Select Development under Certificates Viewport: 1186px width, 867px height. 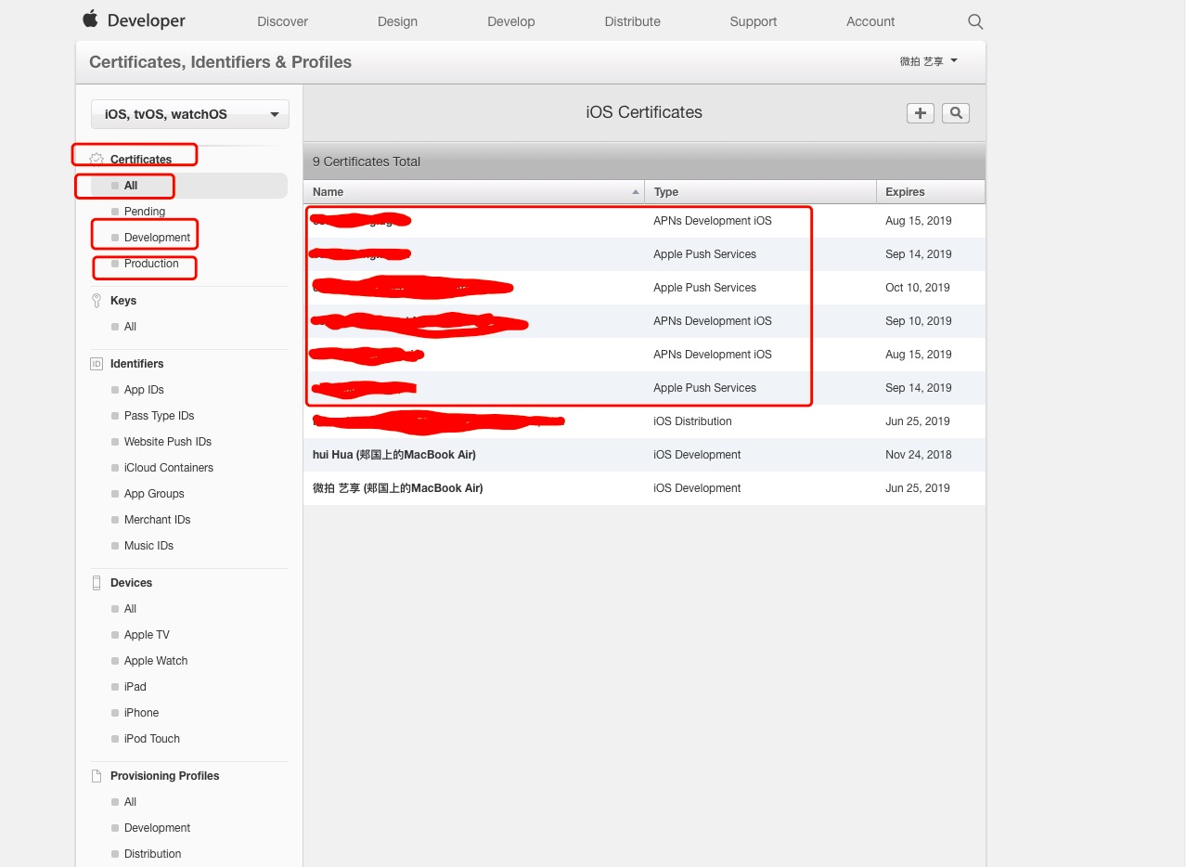coord(157,238)
